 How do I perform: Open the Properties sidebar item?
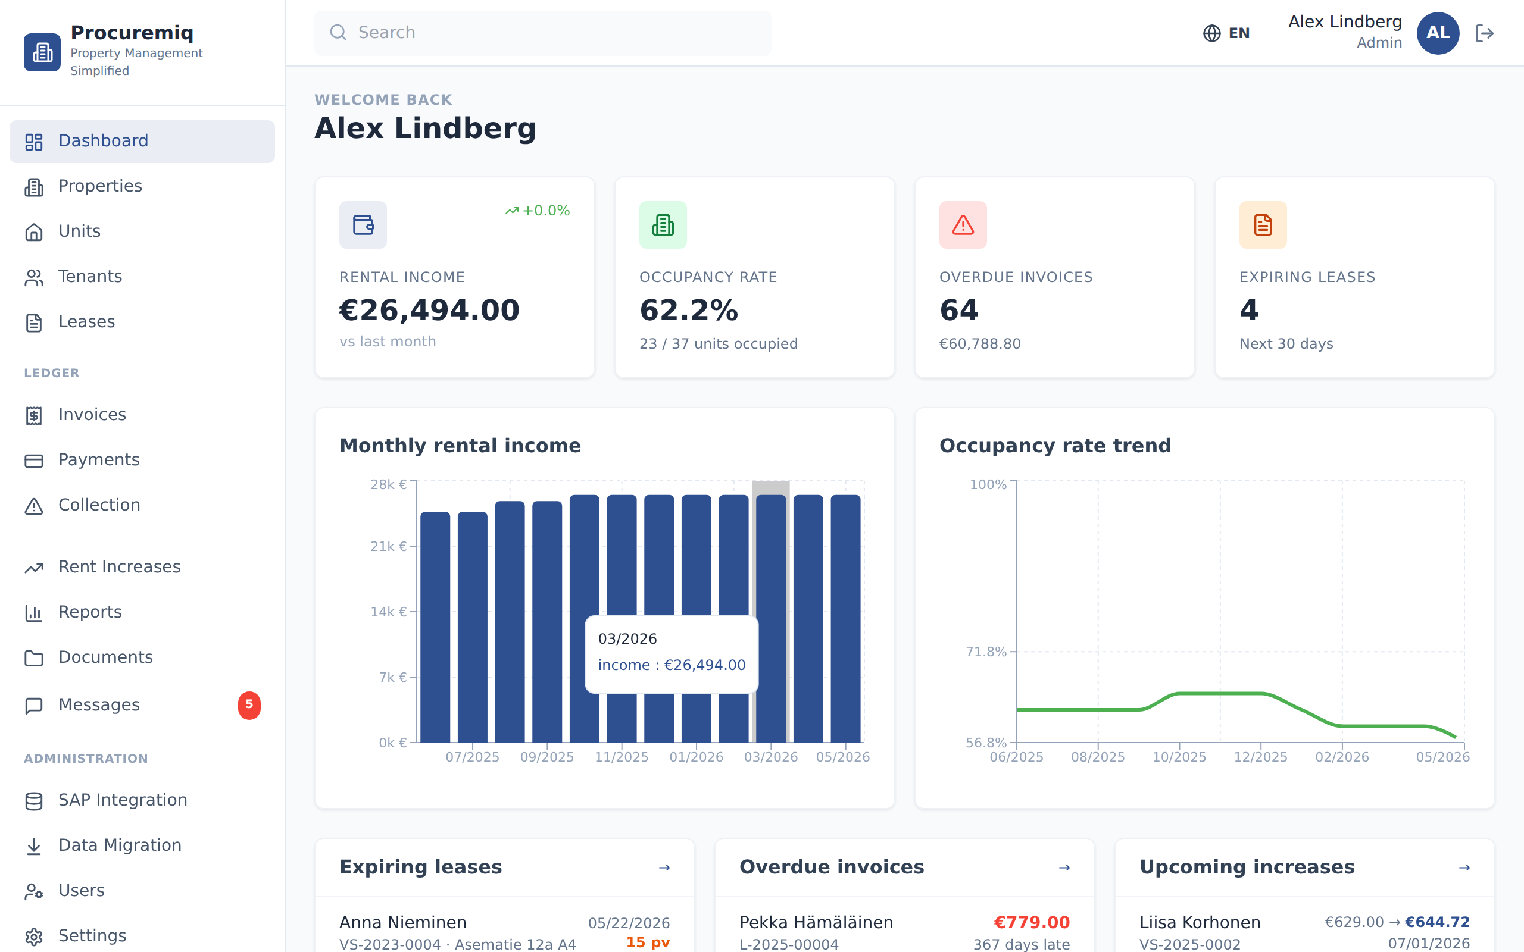[x=142, y=186]
